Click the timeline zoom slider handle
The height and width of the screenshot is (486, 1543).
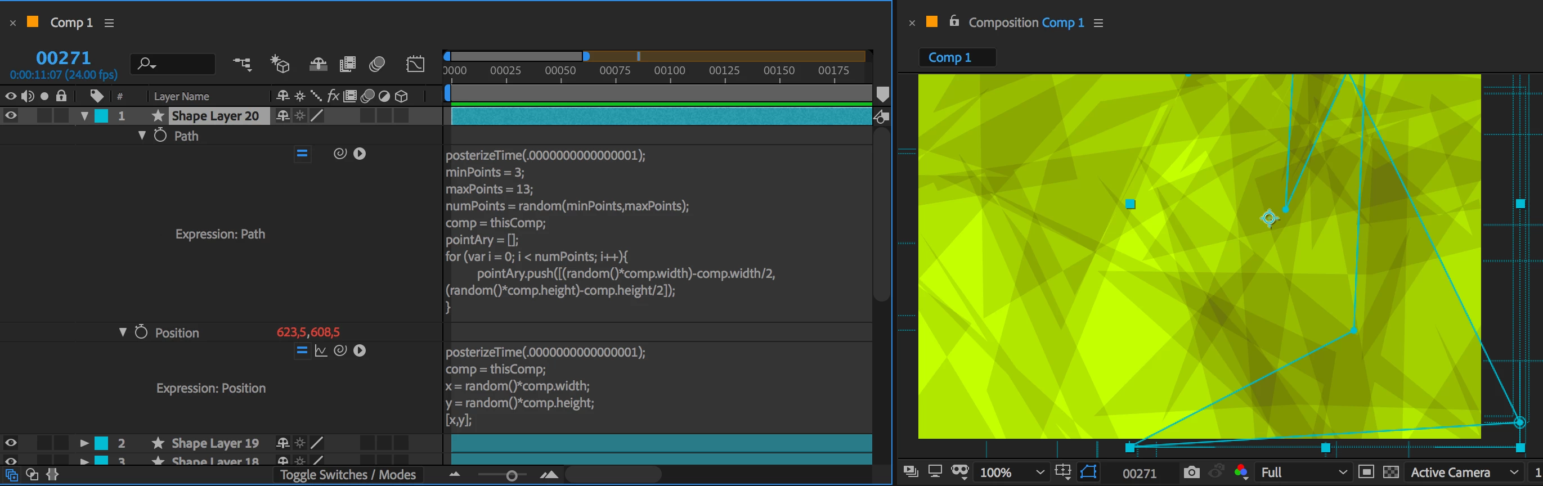512,475
